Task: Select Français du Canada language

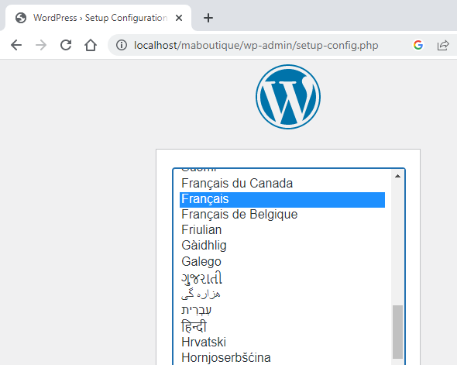Action: [283, 184]
